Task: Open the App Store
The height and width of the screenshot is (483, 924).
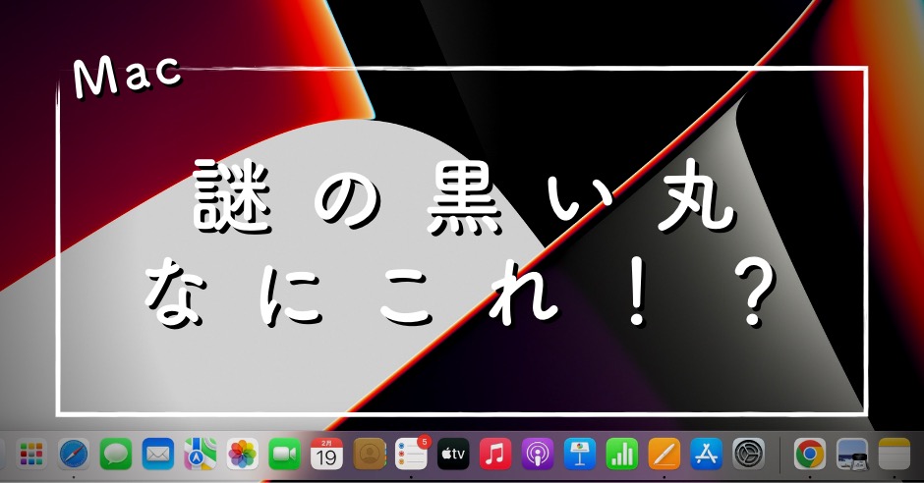Action: (x=706, y=454)
